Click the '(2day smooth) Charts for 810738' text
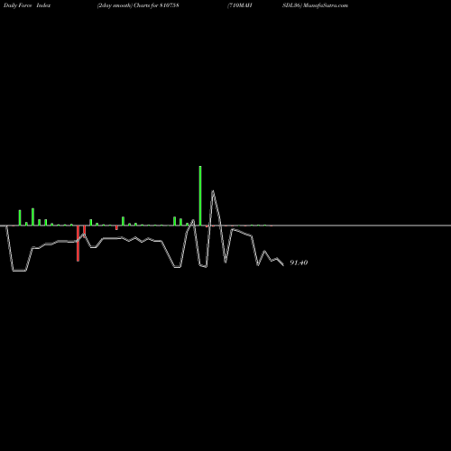 point(138,5)
